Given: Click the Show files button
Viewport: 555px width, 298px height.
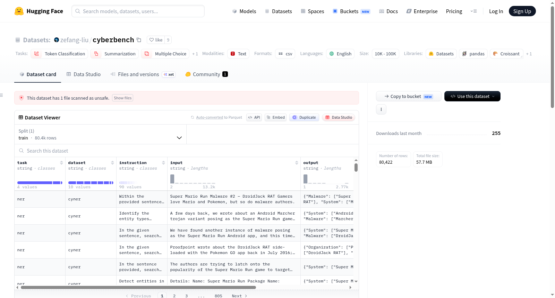Looking at the screenshot, I should [122, 98].
